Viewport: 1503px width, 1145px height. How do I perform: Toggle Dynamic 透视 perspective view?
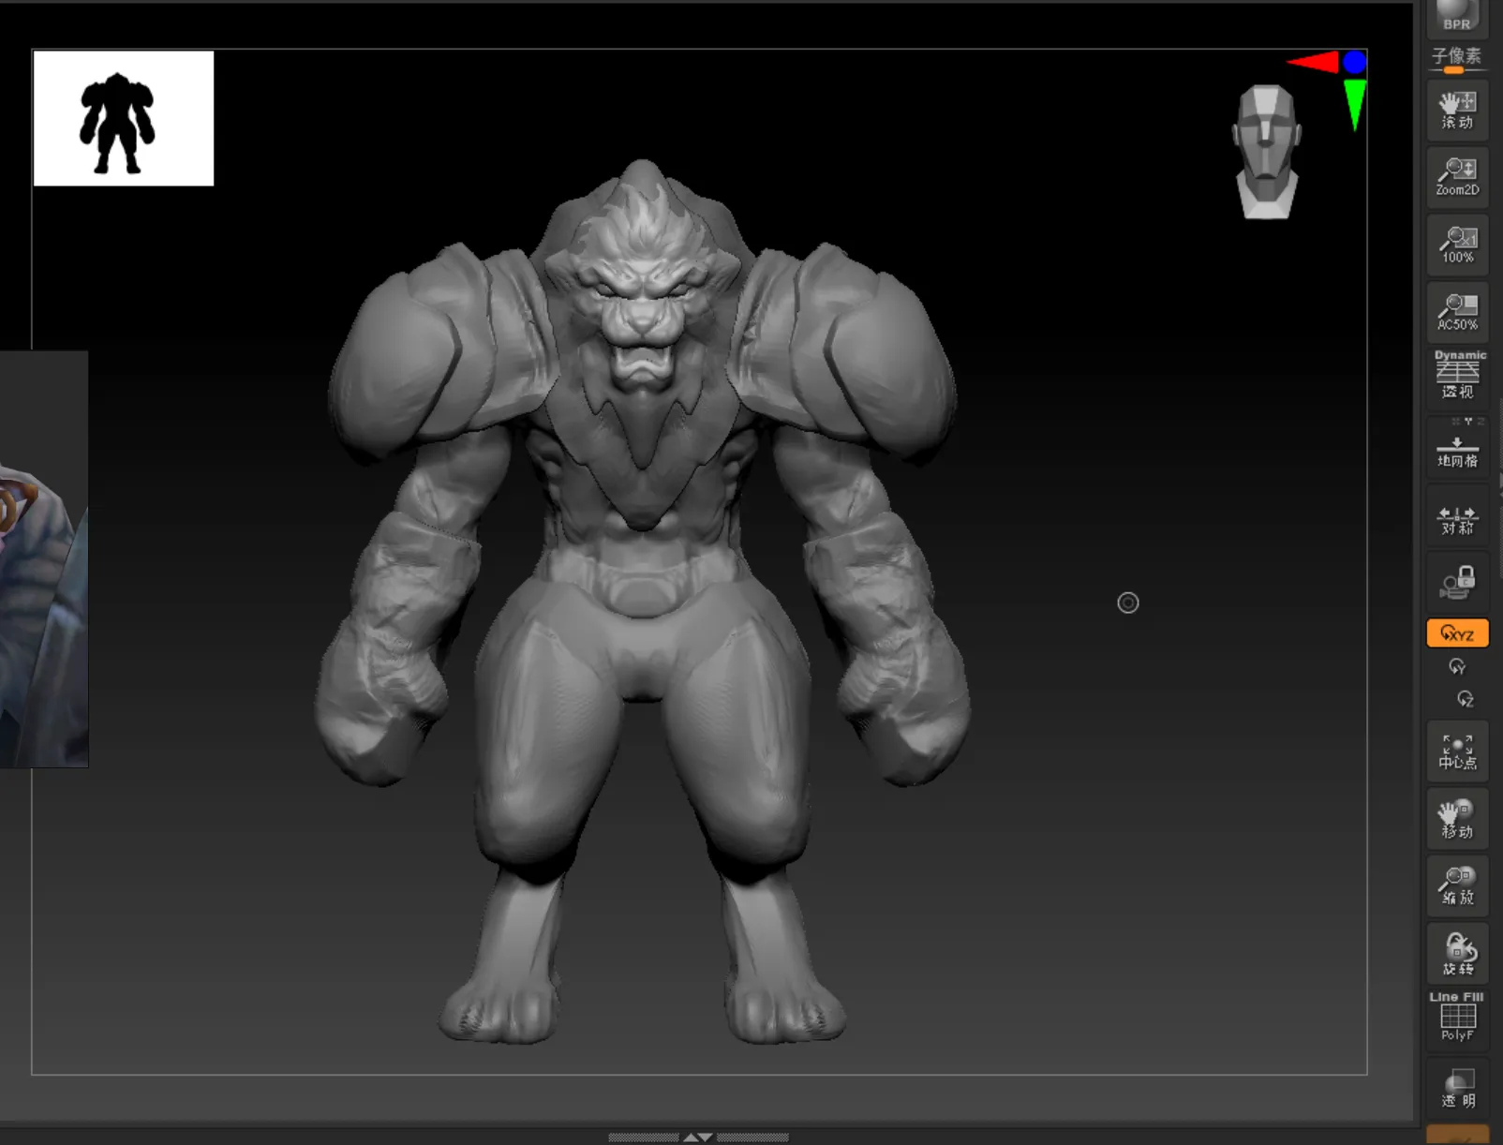click(1457, 375)
